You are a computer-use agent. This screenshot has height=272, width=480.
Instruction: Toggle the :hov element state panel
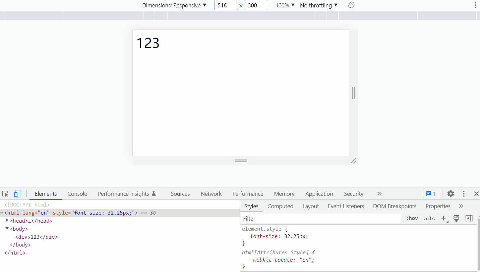tap(412, 218)
